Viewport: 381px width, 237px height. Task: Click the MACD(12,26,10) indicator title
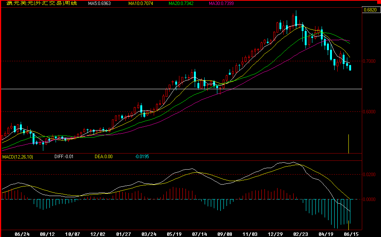click(x=18, y=157)
